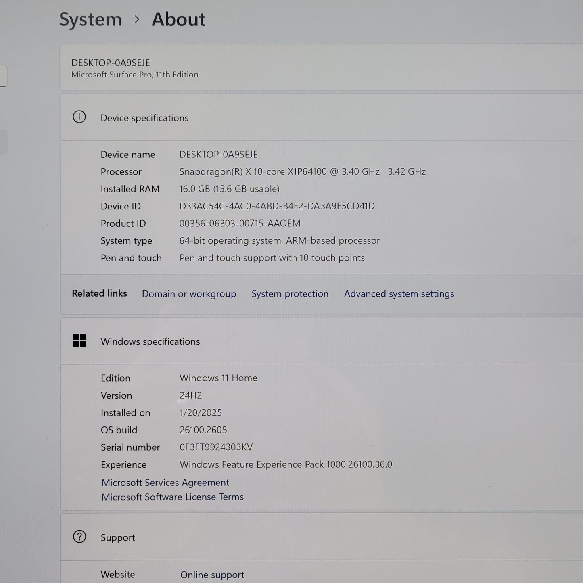Click the Experience label

coord(123,465)
